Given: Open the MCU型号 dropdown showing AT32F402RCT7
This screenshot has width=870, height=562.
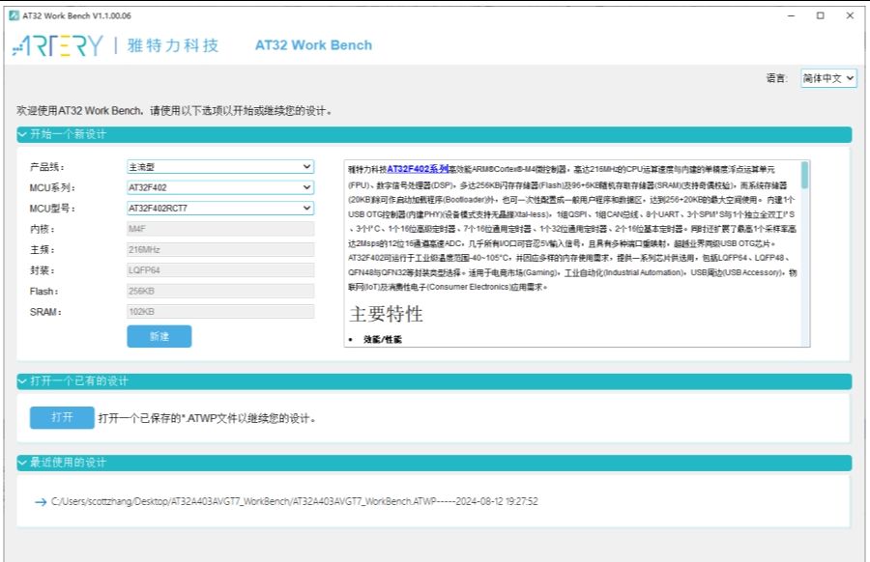Looking at the screenshot, I should click(x=220, y=208).
